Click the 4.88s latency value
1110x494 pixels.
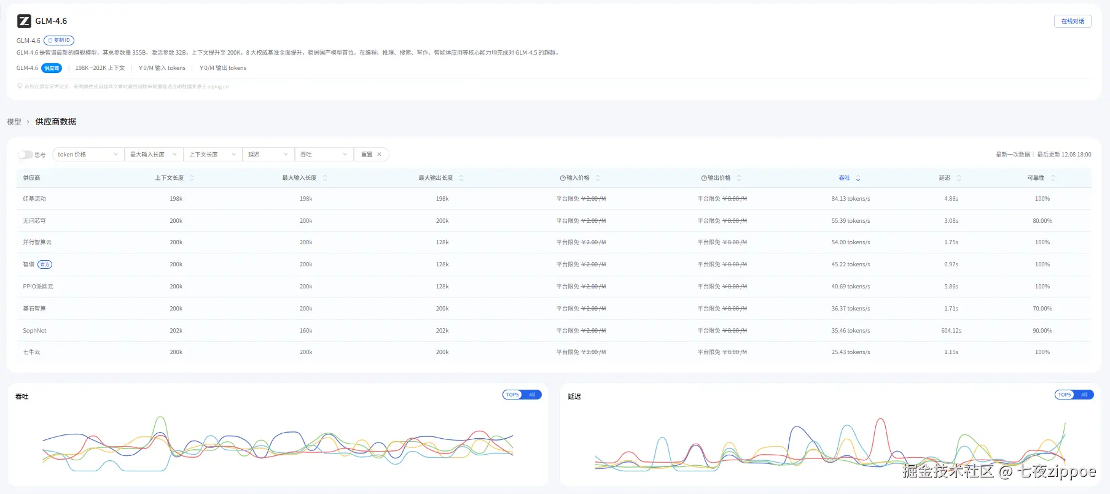click(952, 199)
